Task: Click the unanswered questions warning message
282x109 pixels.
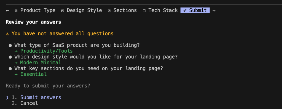Action: [x=62, y=34]
